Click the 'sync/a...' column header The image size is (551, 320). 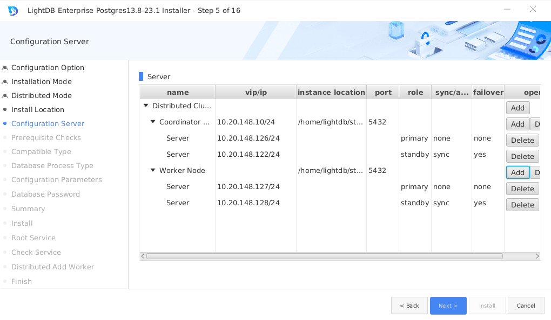tap(452, 92)
